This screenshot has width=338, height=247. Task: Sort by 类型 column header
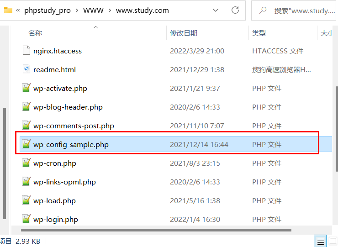[259, 33]
